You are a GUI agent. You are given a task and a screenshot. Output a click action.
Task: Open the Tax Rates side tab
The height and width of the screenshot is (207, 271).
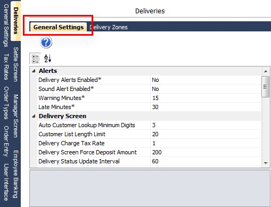(x=6, y=67)
